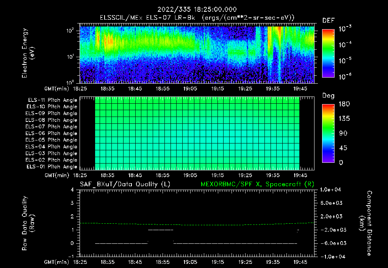Click the green dashed spacecraft X line
The width and height of the screenshot is (388, 268).
(197, 224)
